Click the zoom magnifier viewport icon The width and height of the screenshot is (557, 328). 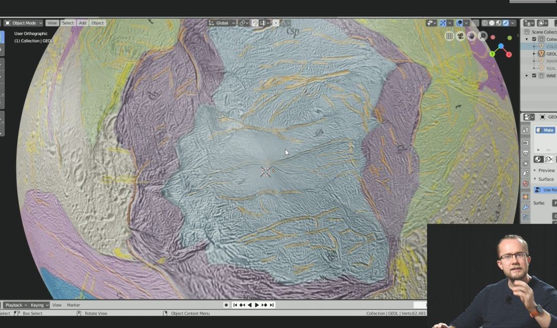483,36
